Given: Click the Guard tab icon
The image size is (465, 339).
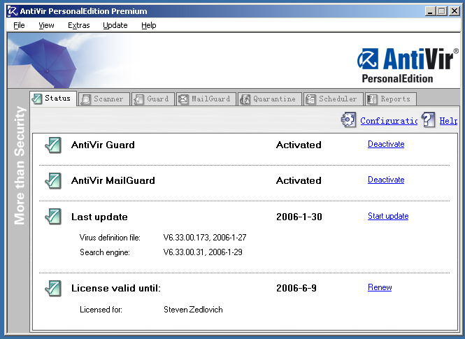Looking at the screenshot, I should point(138,99).
